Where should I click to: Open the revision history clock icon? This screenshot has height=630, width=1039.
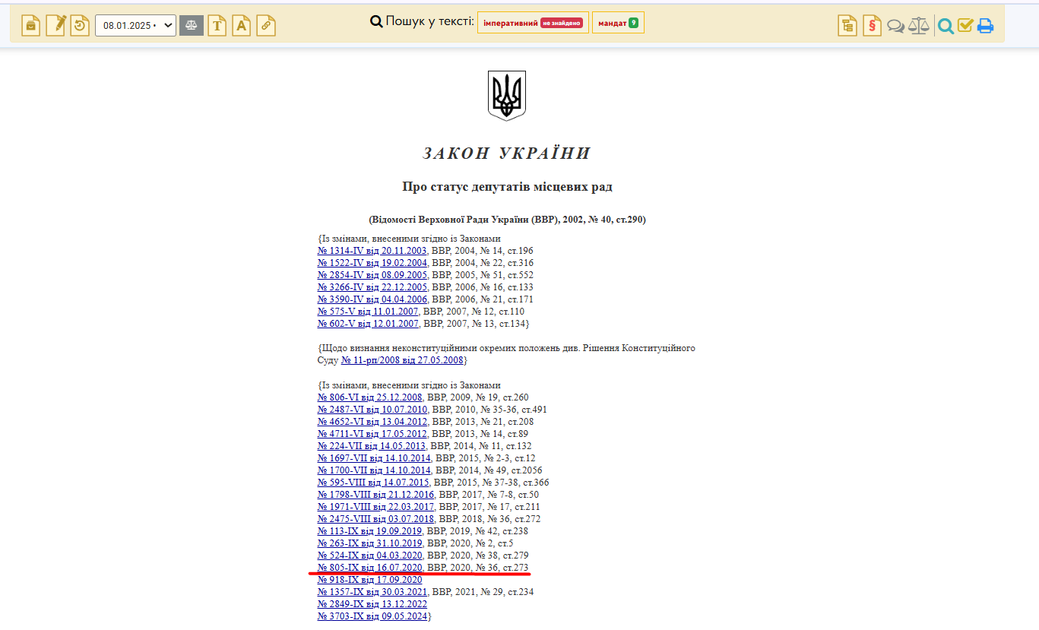[x=80, y=25]
